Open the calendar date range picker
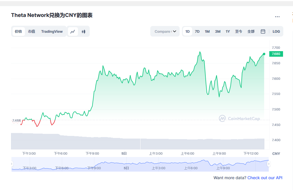This screenshot has width=293, height=190. pos(263,31)
